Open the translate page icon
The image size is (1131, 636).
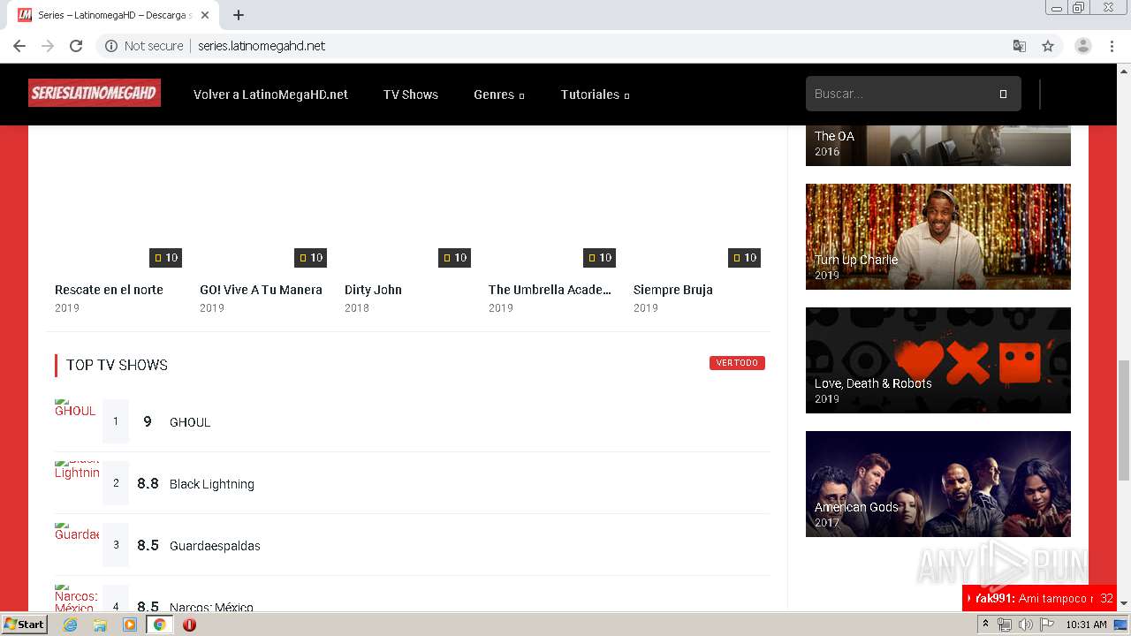click(x=1019, y=46)
